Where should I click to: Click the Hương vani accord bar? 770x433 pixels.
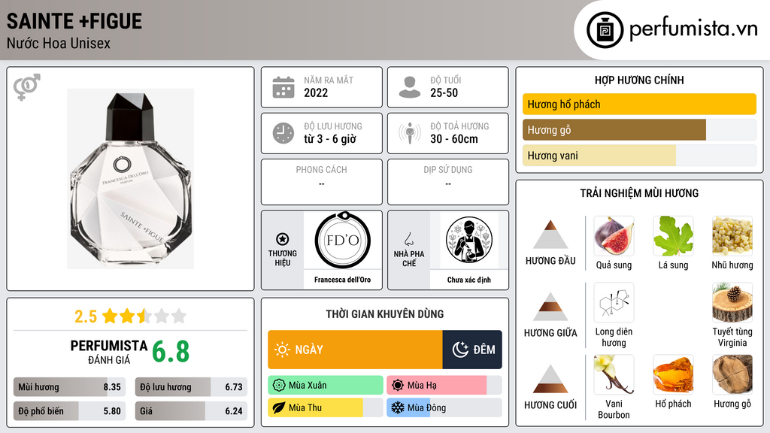coord(599,156)
